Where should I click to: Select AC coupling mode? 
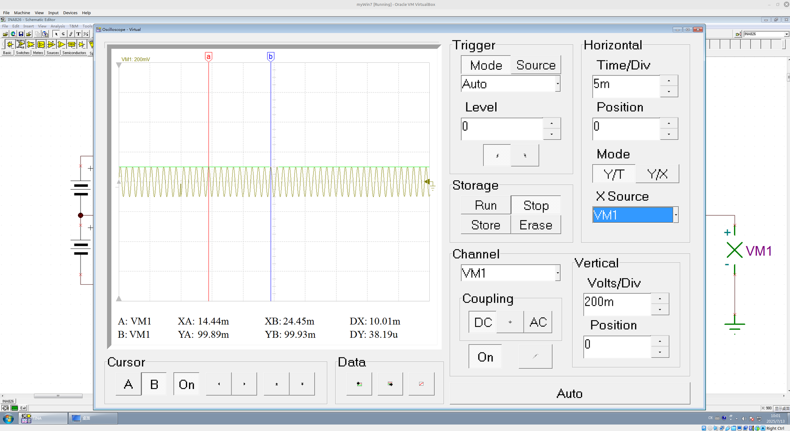click(x=538, y=322)
